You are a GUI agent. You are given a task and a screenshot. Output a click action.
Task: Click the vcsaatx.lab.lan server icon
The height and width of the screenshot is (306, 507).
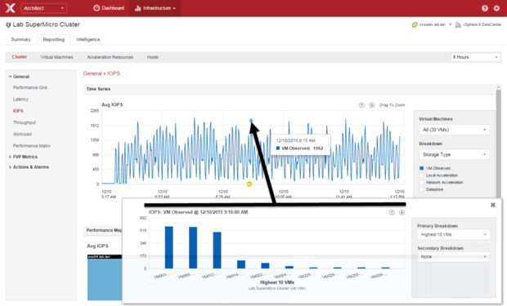click(415, 24)
